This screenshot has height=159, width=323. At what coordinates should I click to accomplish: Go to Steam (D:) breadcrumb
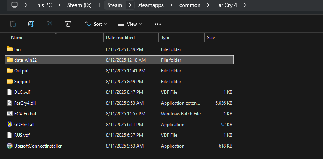click(x=79, y=5)
